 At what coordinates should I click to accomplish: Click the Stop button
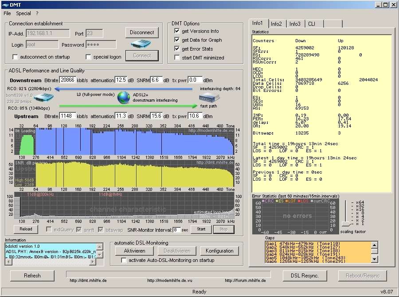(x=223, y=229)
